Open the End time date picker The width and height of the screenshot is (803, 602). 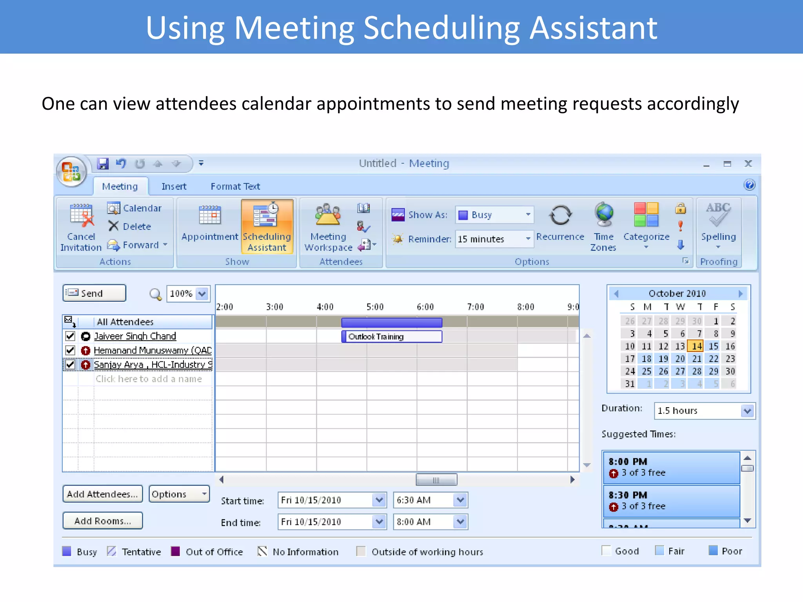coord(379,522)
